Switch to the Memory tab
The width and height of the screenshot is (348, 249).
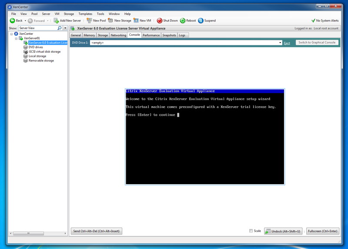click(89, 35)
